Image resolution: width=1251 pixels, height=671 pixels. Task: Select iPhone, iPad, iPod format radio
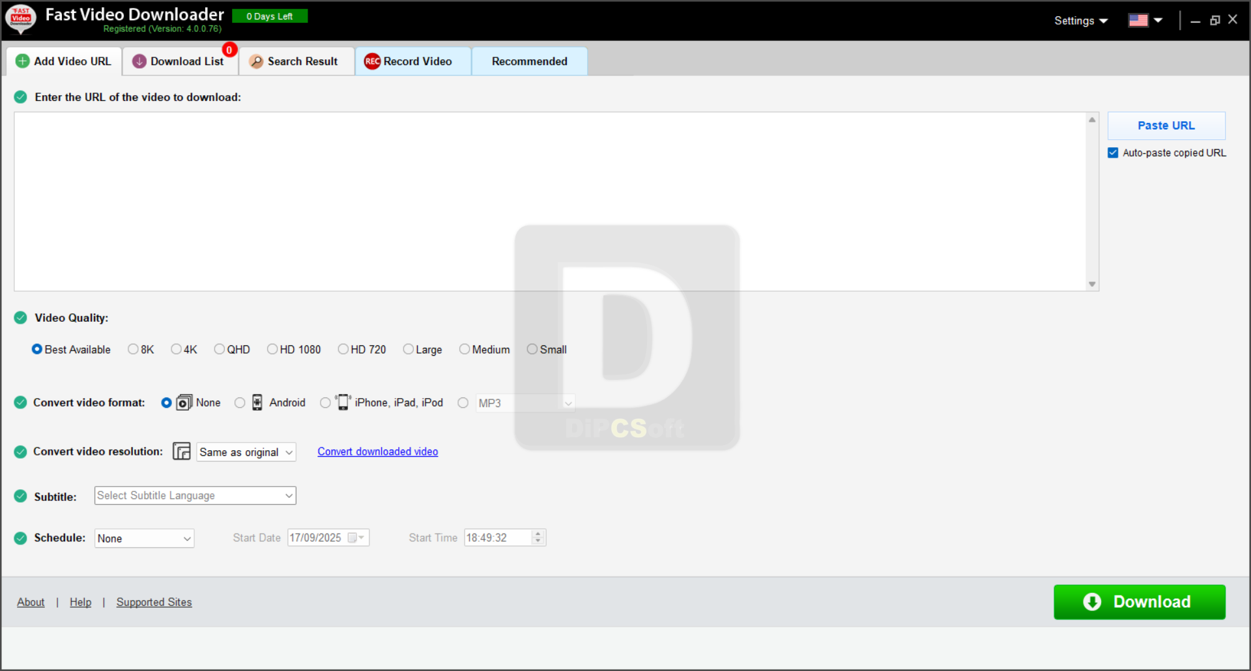(x=325, y=403)
